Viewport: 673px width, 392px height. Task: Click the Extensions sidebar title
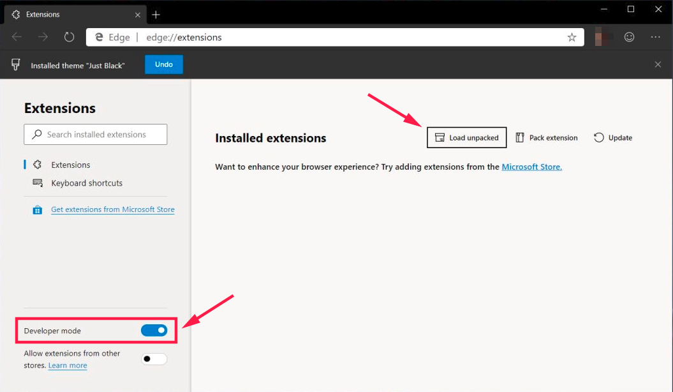(x=60, y=108)
